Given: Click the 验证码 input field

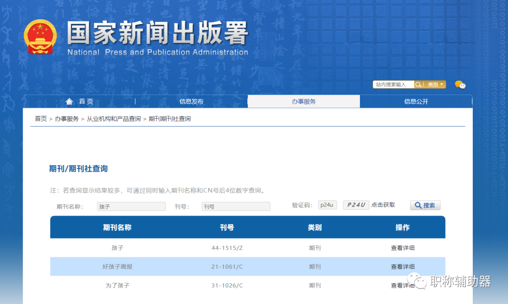Looking at the screenshot, I should [x=327, y=205].
